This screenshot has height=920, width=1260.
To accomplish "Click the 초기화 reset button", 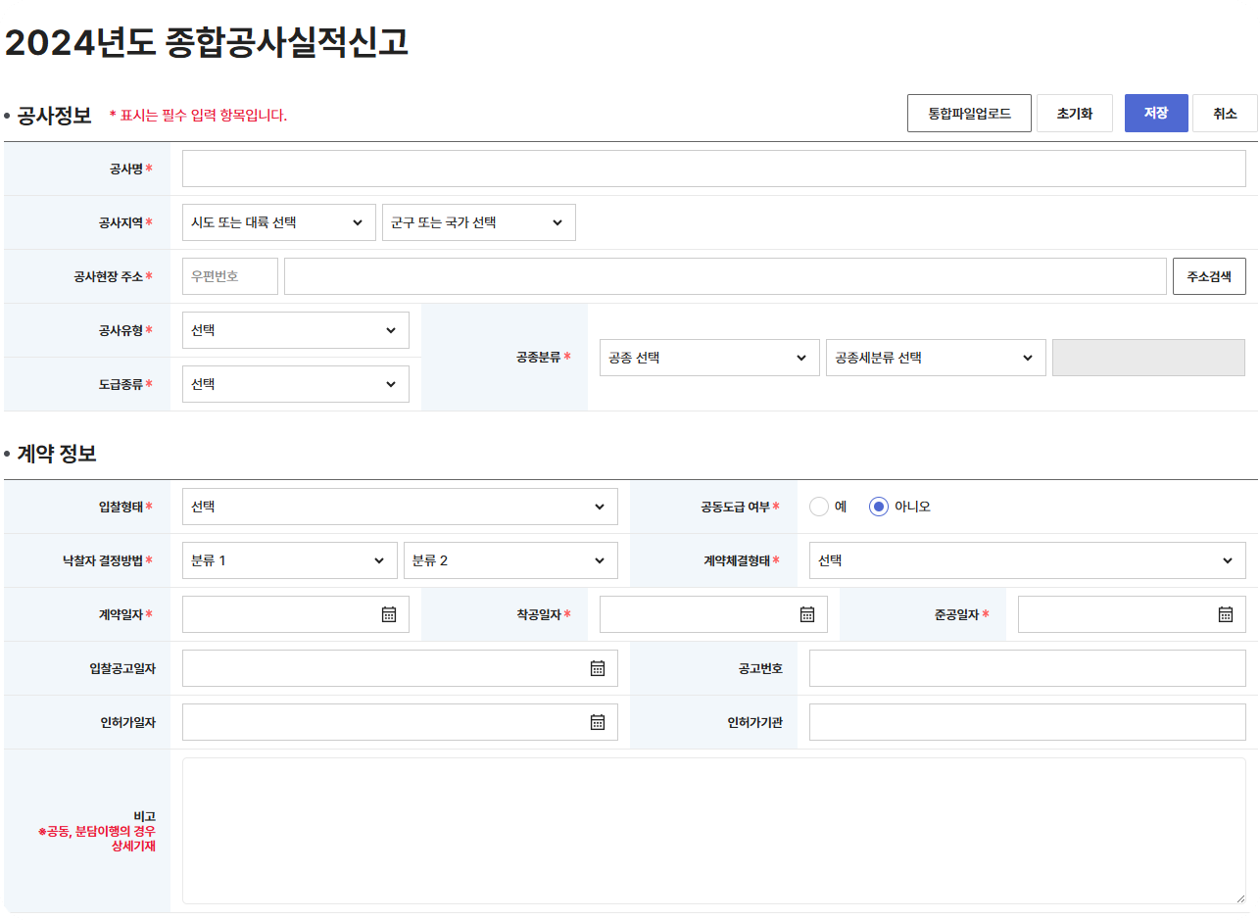I will pos(1074,113).
